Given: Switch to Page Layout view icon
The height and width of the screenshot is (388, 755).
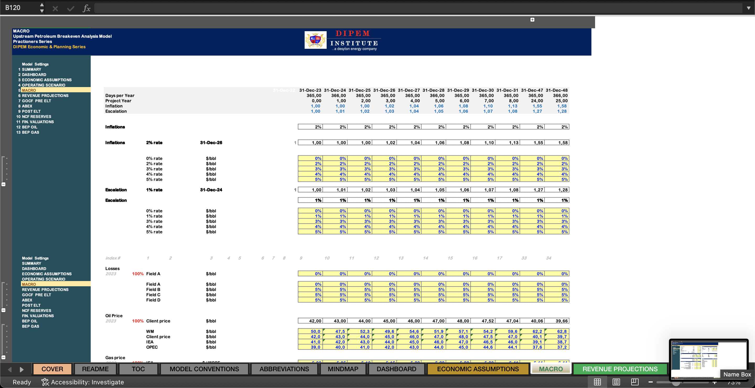Looking at the screenshot, I should coord(616,382).
